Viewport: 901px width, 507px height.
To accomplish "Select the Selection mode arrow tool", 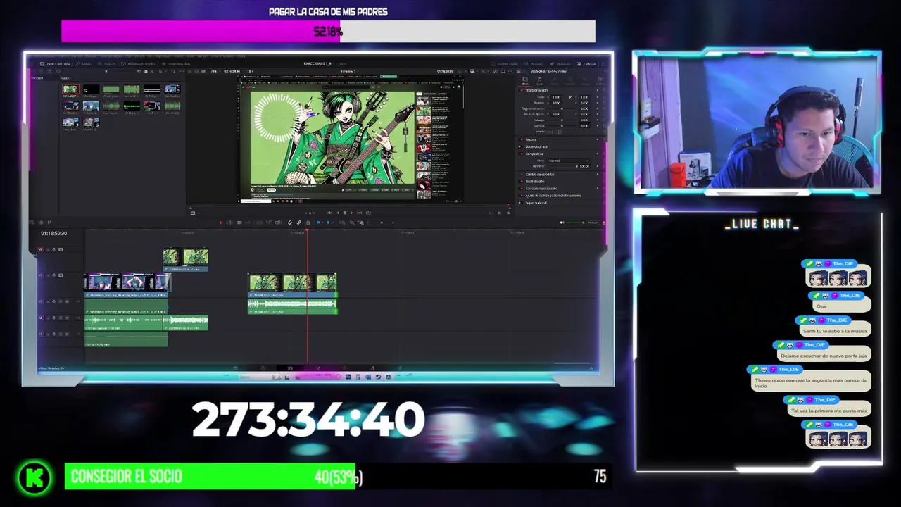I will (220, 223).
